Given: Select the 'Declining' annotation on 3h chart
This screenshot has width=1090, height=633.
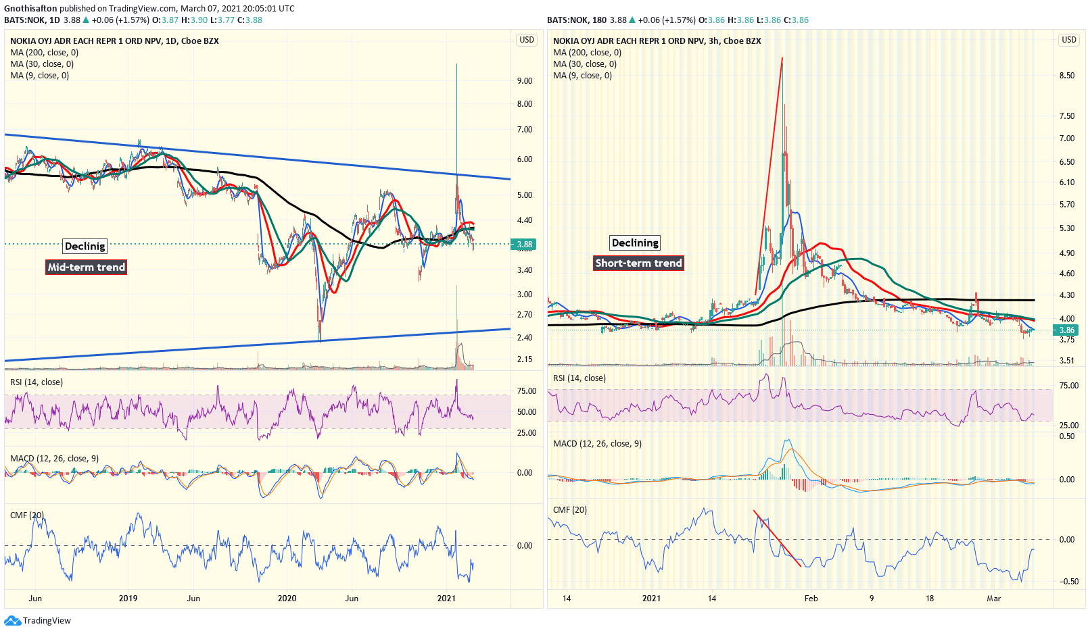Looking at the screenshot, I should click(635, 243).
